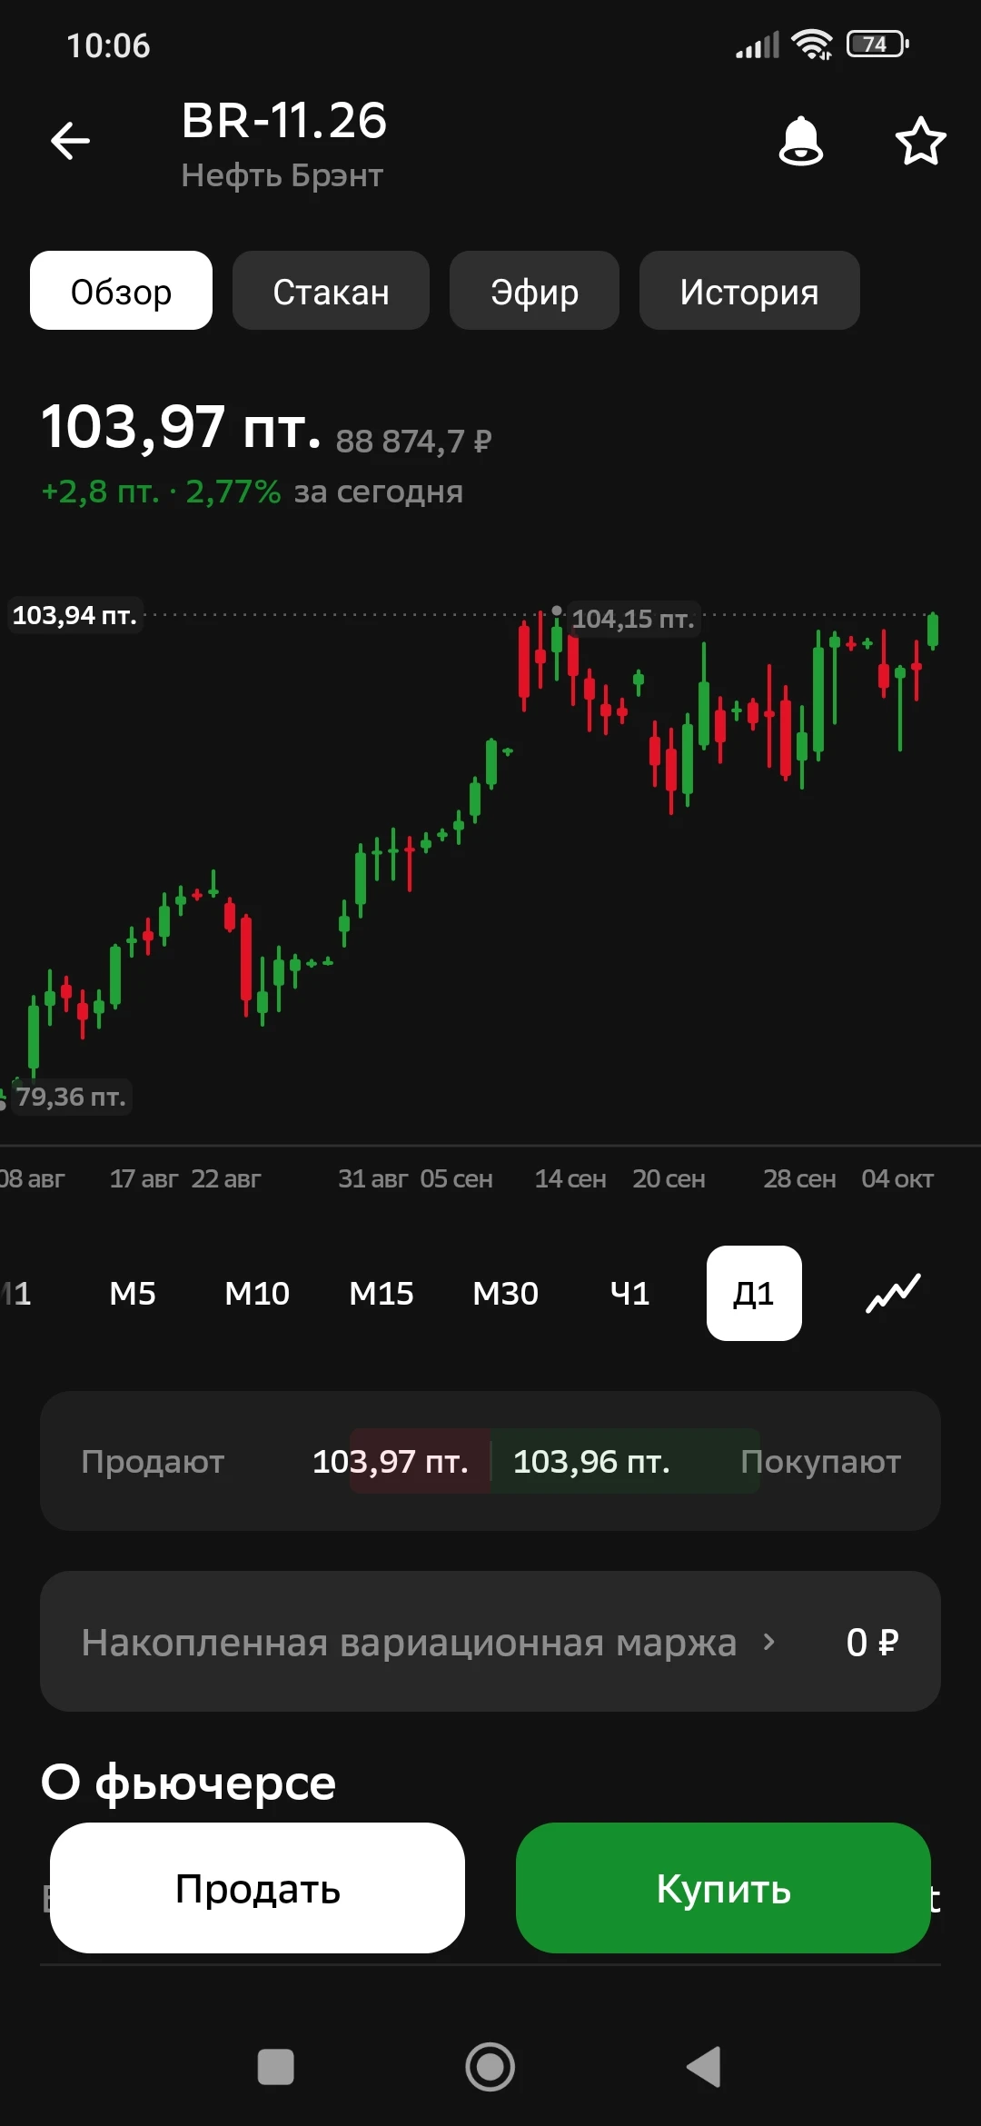981x2126 pixels.
Task: Open price alert bell icon
Action: [801, 141]
